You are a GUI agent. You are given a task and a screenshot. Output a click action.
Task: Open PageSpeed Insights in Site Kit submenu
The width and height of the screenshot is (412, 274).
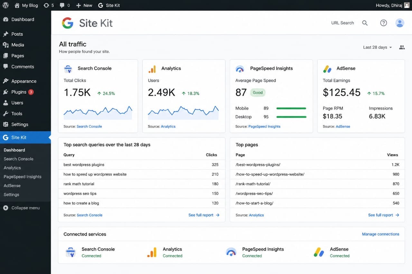point(23,177)
